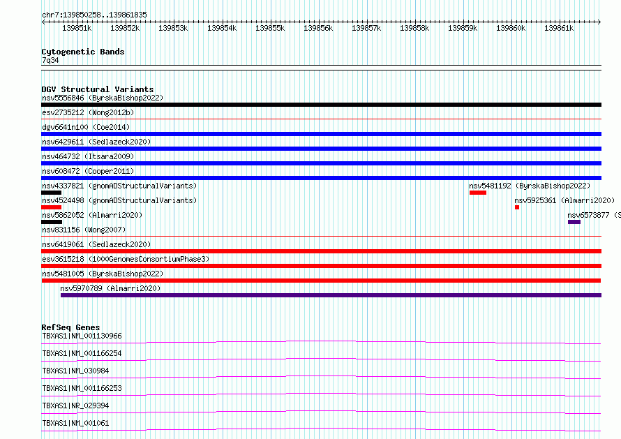Open the nsv6573877 variant label
Screen dimensions: 621x439
point(594,215)
